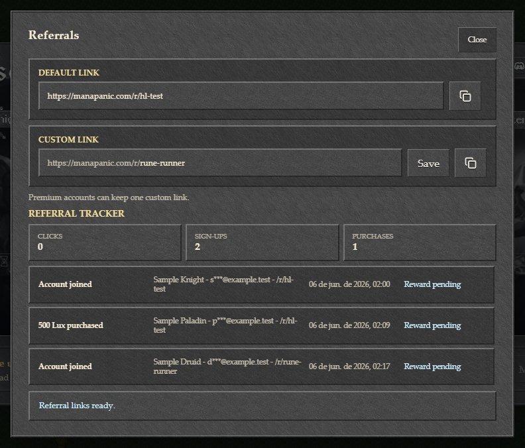This screenshot has height=448, width=525.
Task: Copy the custom referral link
Action: coord(471,163)
